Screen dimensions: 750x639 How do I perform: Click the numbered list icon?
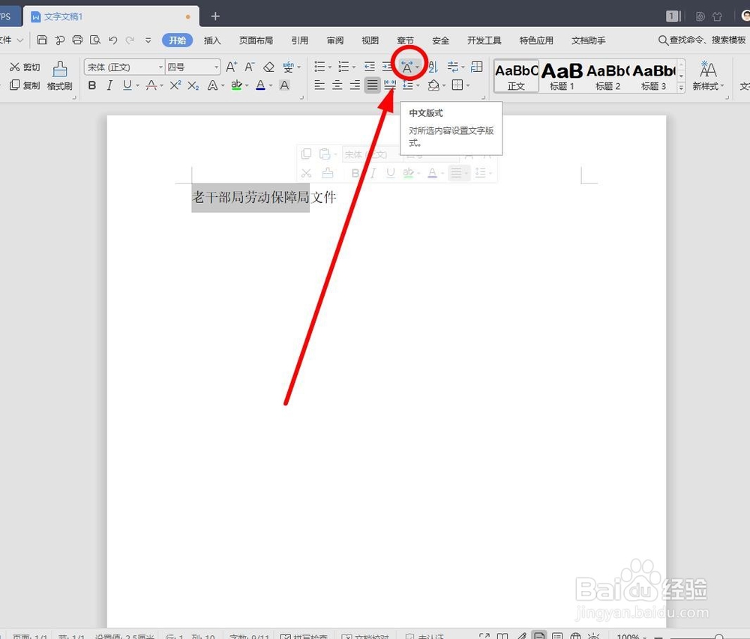(343, 67)
